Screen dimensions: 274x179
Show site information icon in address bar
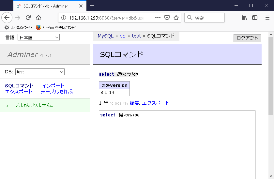coord(64,18)
